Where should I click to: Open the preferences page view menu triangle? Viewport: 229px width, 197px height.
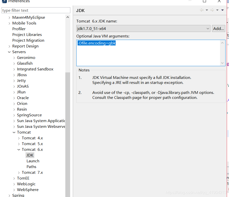click(x=222, y=10)
